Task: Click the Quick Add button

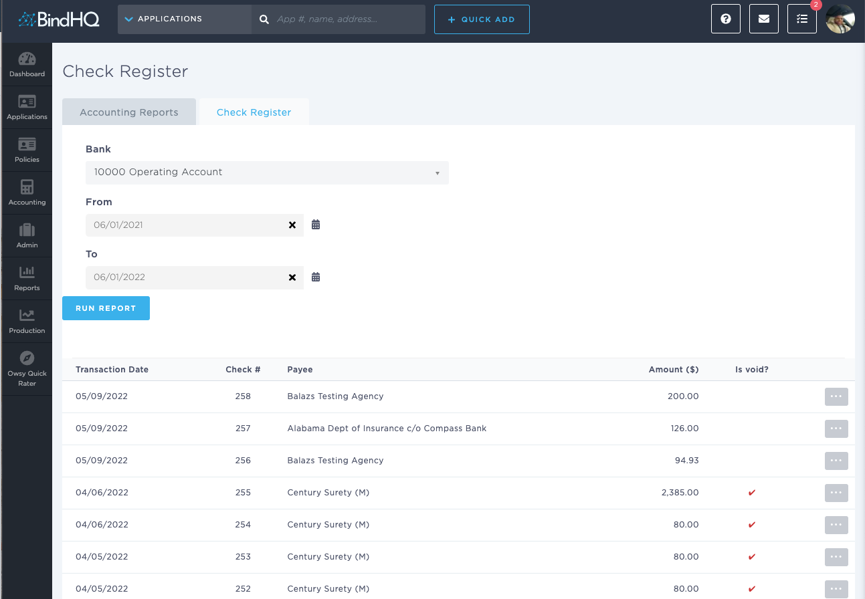Action: click(x=482, y=19)
